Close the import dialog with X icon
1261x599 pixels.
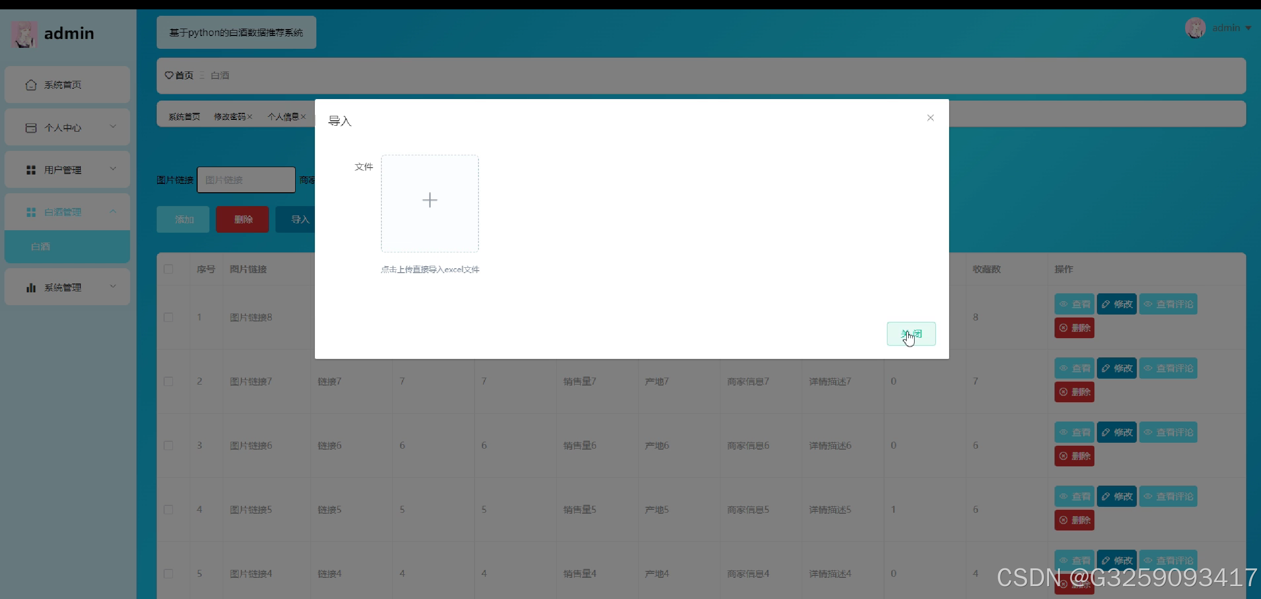930,118
